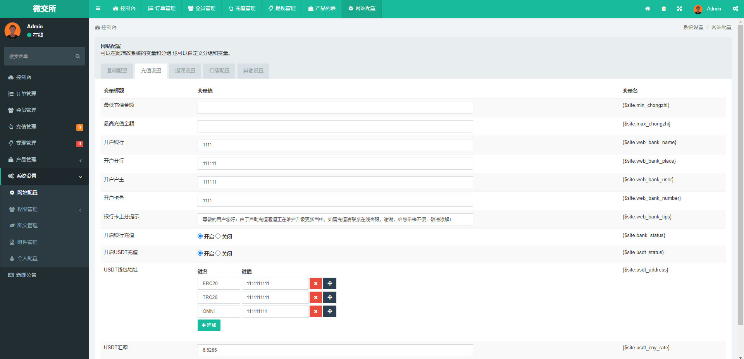Delete the ERC20 wallet row
The image size is (744, 359).
[316, 283]
